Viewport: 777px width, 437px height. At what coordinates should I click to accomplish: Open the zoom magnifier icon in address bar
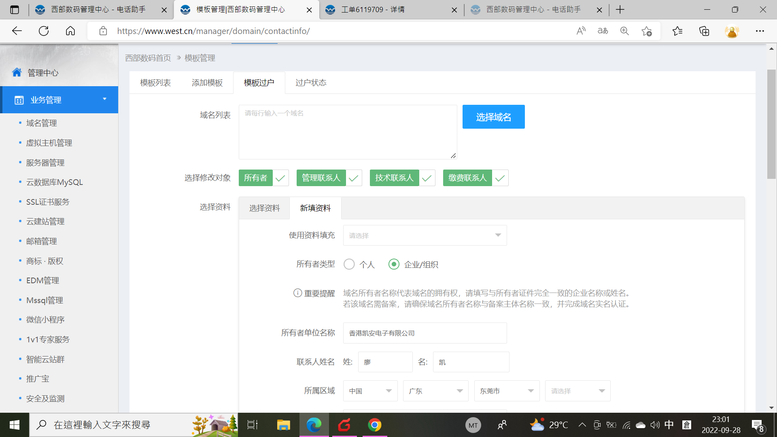click(x=624, y=31)
